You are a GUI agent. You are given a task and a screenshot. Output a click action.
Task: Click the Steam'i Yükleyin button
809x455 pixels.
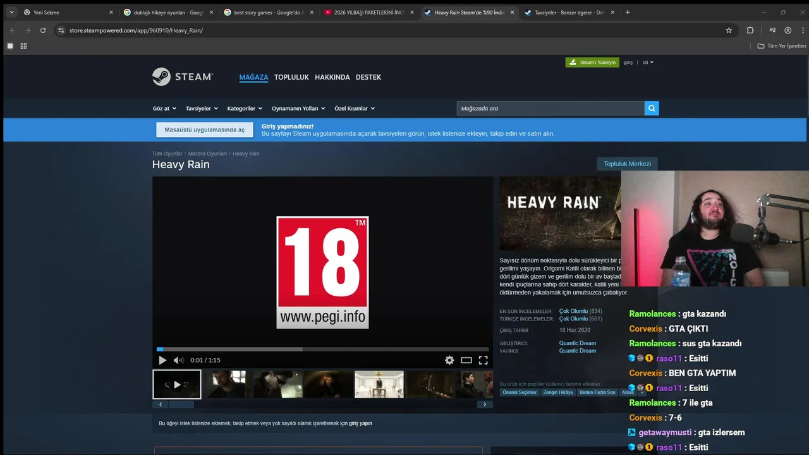pos(592,63)
